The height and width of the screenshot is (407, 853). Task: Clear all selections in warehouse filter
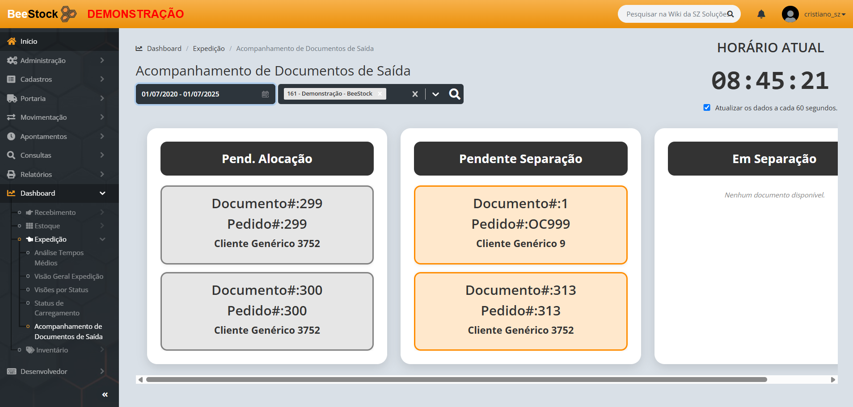[415, 94]
